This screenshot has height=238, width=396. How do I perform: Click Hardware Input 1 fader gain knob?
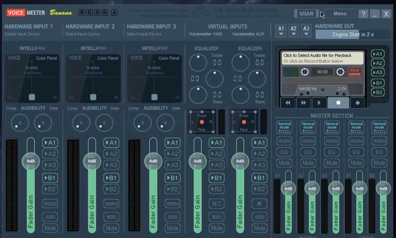point(31,161)
